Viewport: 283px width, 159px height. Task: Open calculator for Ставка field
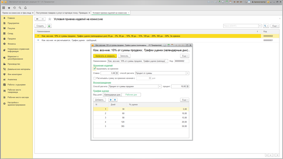coord(117,73)
